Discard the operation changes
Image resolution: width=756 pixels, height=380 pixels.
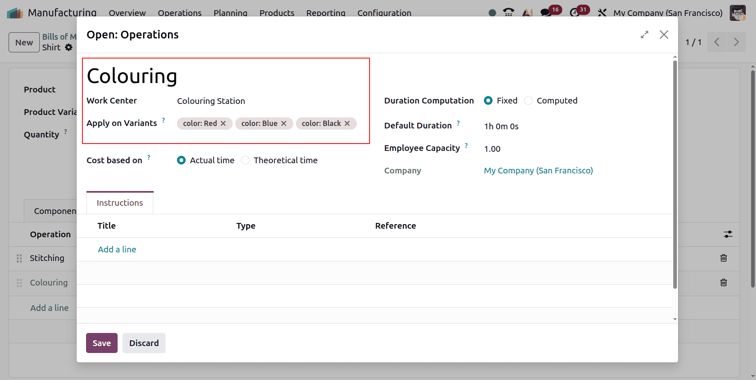tap(144, 343)
